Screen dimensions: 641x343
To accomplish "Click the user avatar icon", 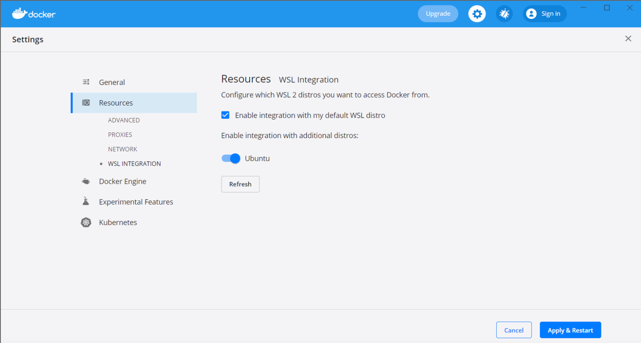I will click(531, 14).
